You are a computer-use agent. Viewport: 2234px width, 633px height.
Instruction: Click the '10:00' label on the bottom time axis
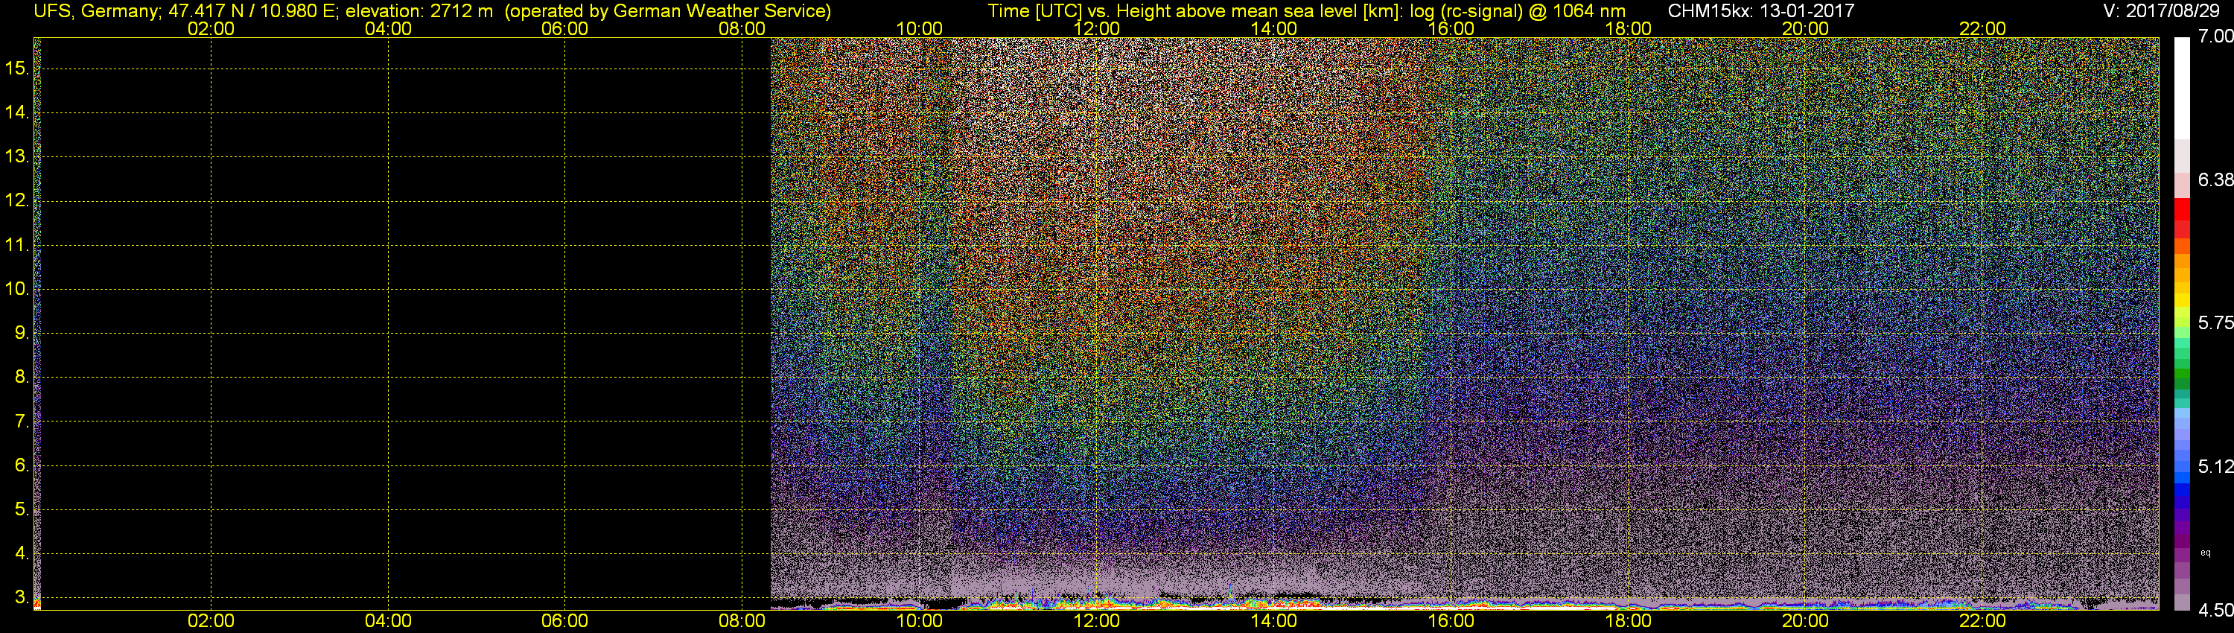[919, 621]
